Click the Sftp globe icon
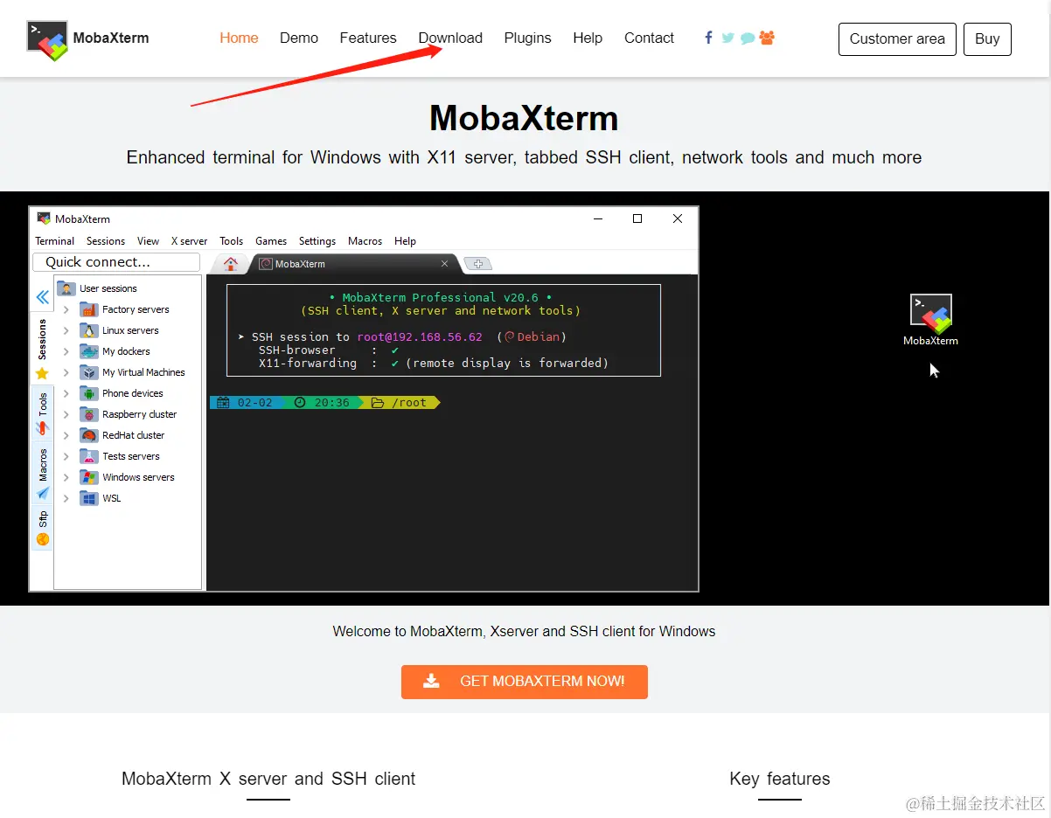Viewport: 1051px width, 818px height. (x=42, y=539)
